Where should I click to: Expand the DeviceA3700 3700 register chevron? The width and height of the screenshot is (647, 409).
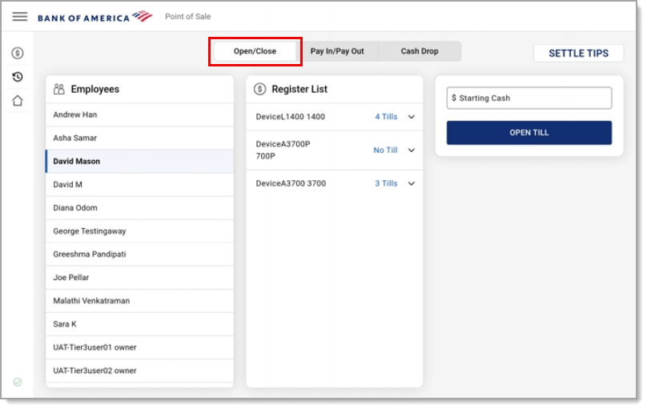coord(412,183)
